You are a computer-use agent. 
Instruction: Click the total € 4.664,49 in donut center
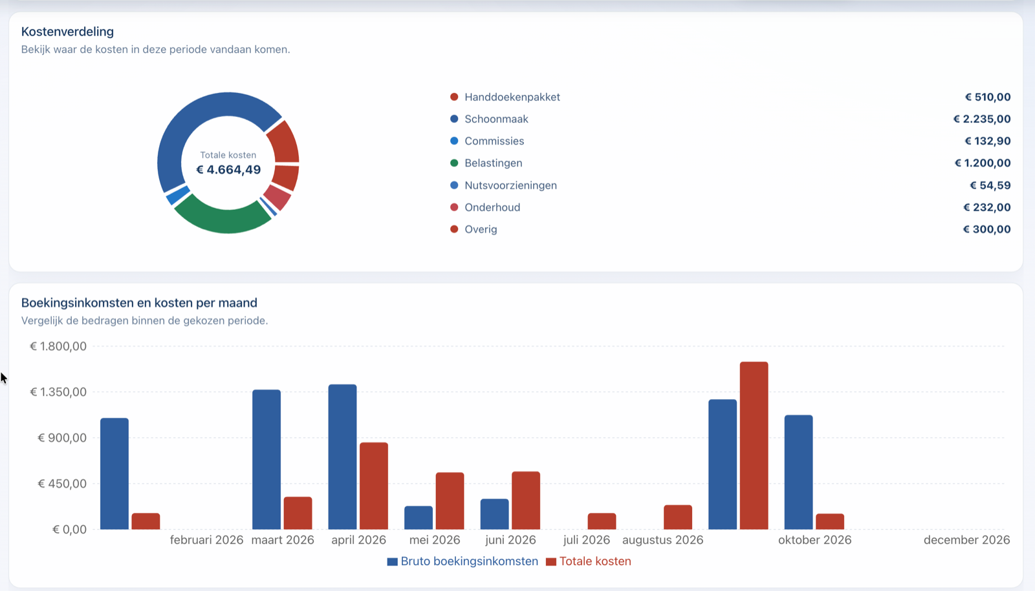point(228,170)
